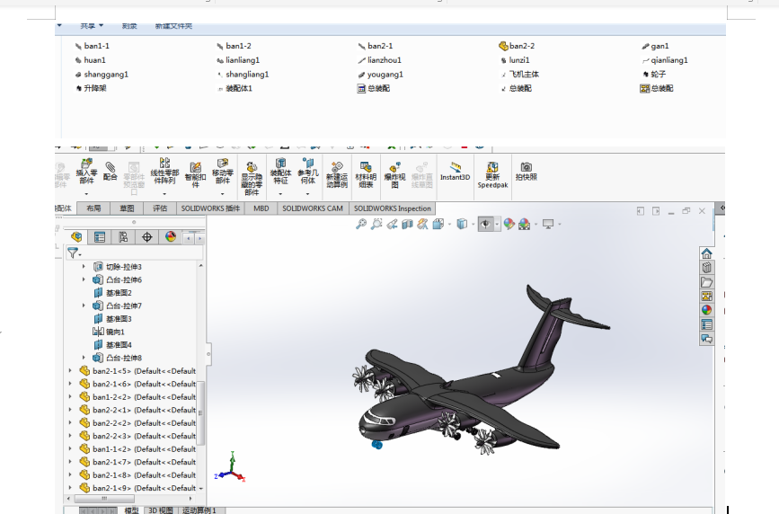Open Assembly Features (装配体特征) tool
The width and height of the screenshot is (779, 514).
[280, 171]
